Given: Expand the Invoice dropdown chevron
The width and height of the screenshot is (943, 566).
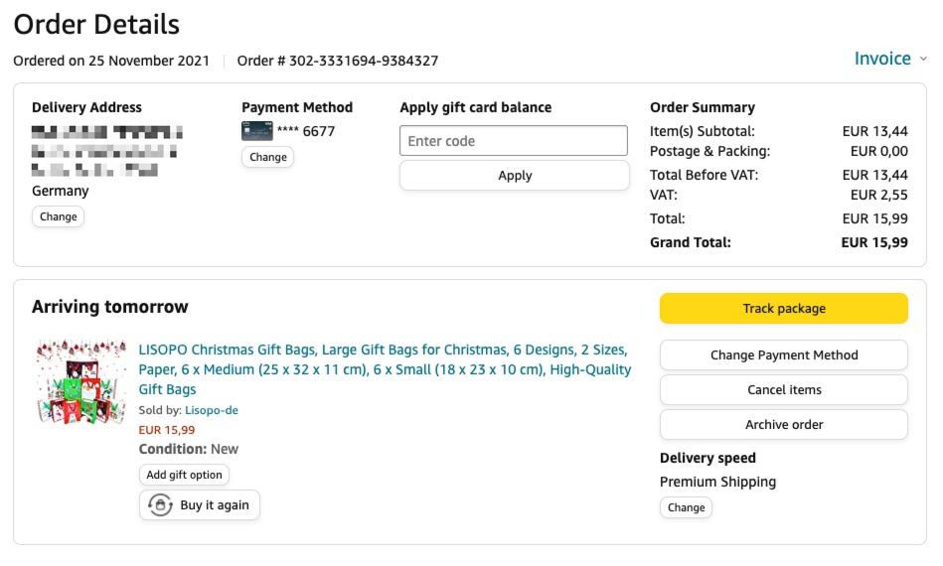Looking at the screenshot, I should 923,59.
